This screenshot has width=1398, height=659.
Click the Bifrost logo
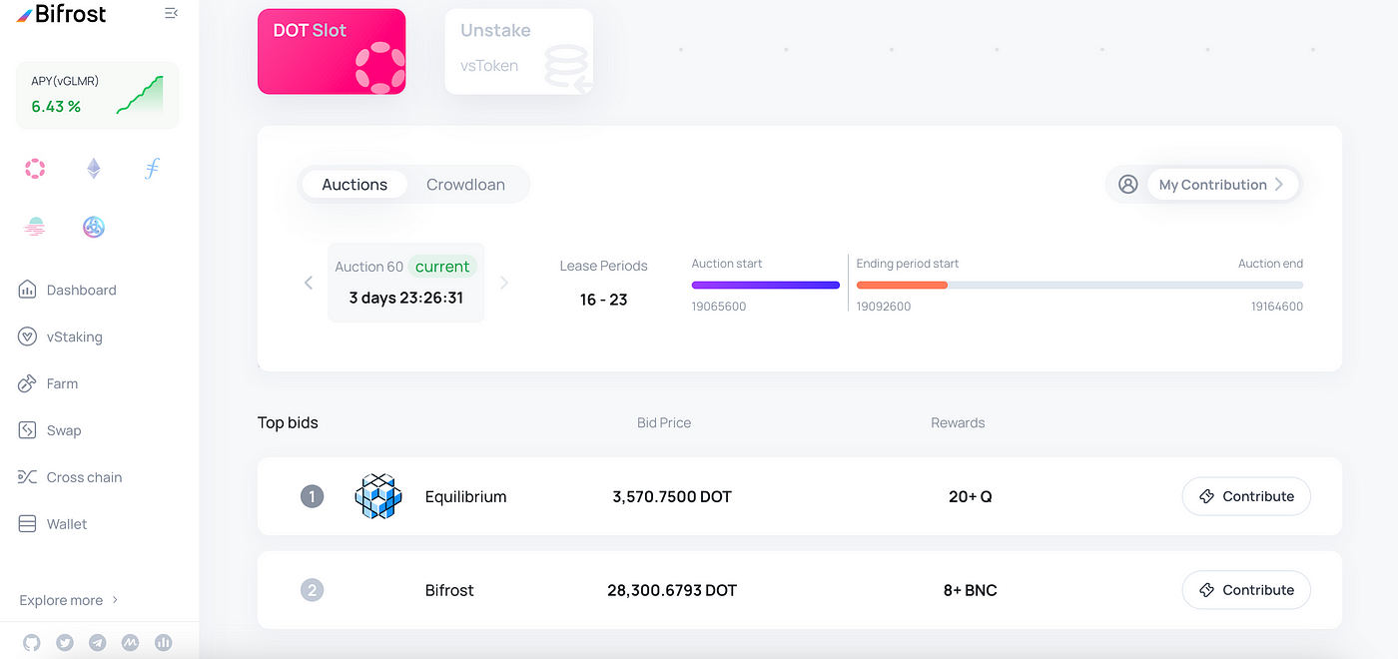(62, 14)
